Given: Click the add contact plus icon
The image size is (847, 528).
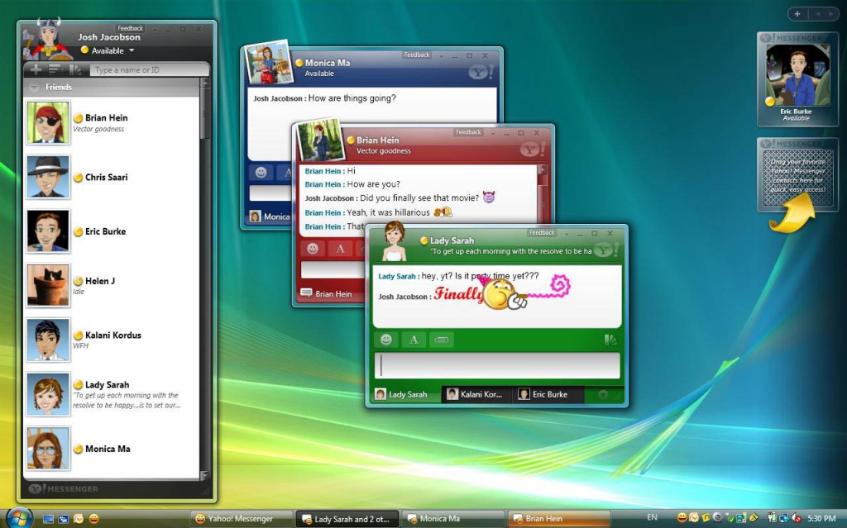Looking at the screenshot, I should 35,69.
